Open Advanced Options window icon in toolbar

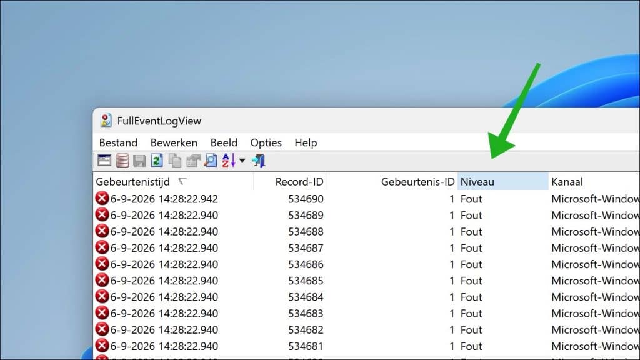pos(104,161)
